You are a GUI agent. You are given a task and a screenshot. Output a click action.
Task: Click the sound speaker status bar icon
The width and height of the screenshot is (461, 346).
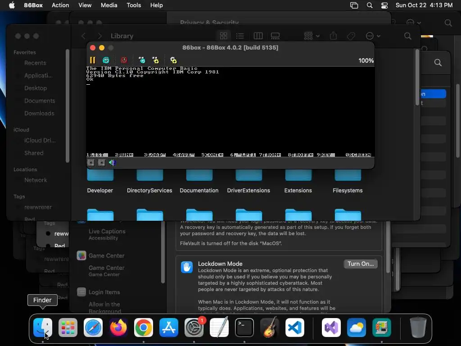pyautogui.click(x=112, y=162)
